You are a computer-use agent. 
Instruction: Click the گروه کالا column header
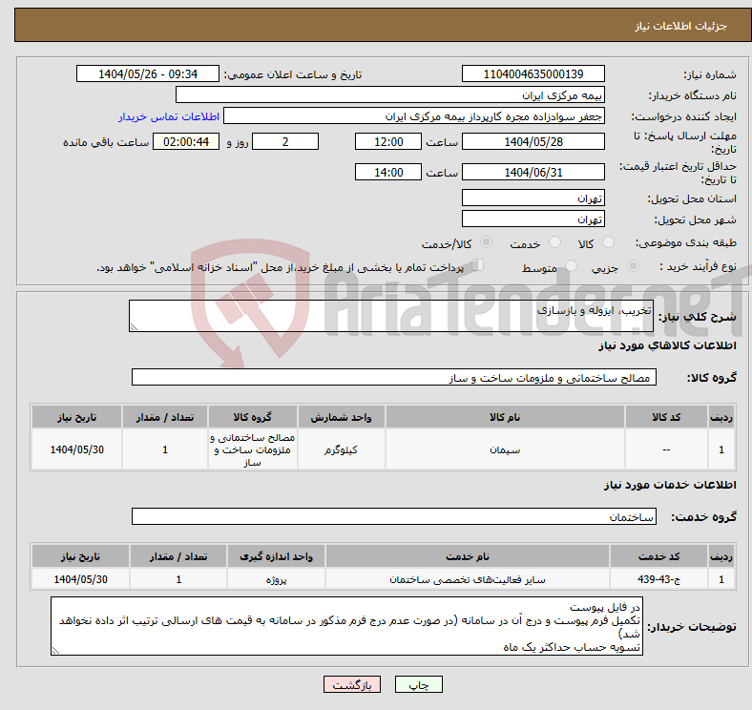point(252,417)
